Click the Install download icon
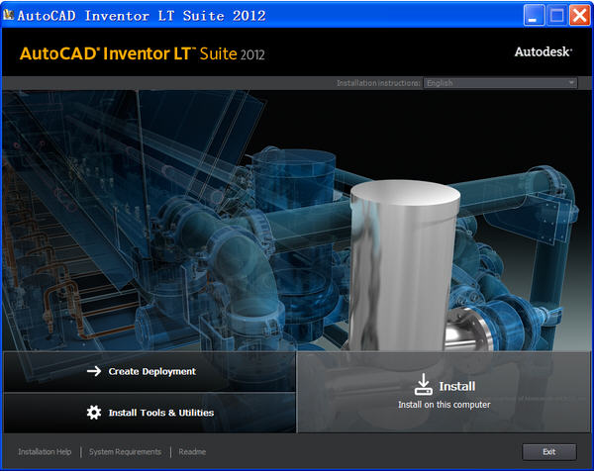Viewport: 595px width, 472px height. pos(423,384)
